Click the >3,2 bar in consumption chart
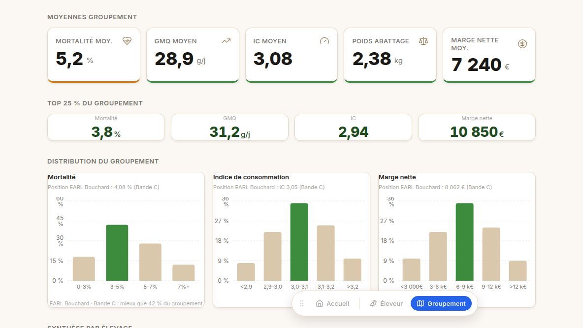 click(x=353, y=269)
